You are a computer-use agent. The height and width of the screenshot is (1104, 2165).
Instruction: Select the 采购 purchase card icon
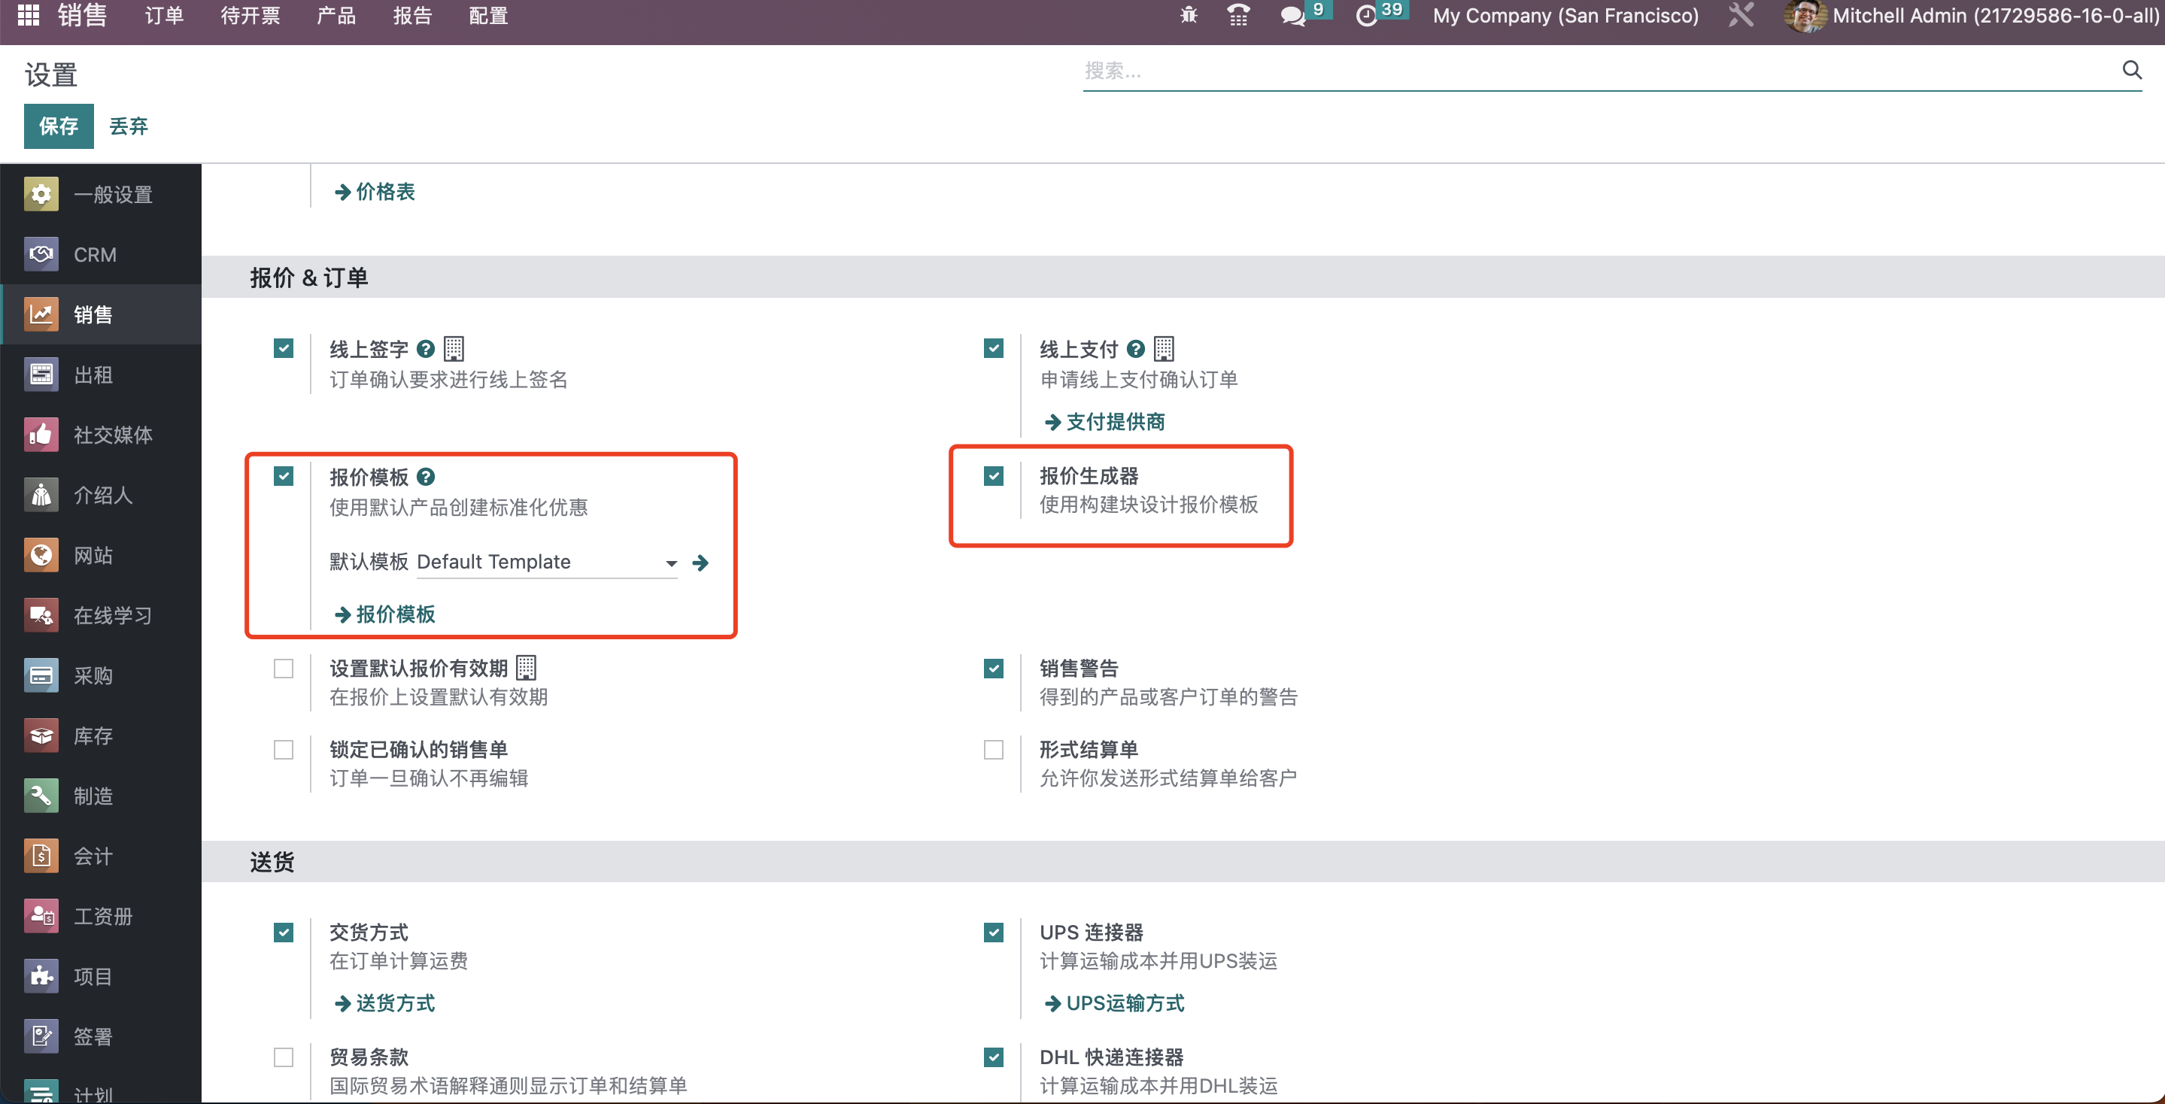41,675
